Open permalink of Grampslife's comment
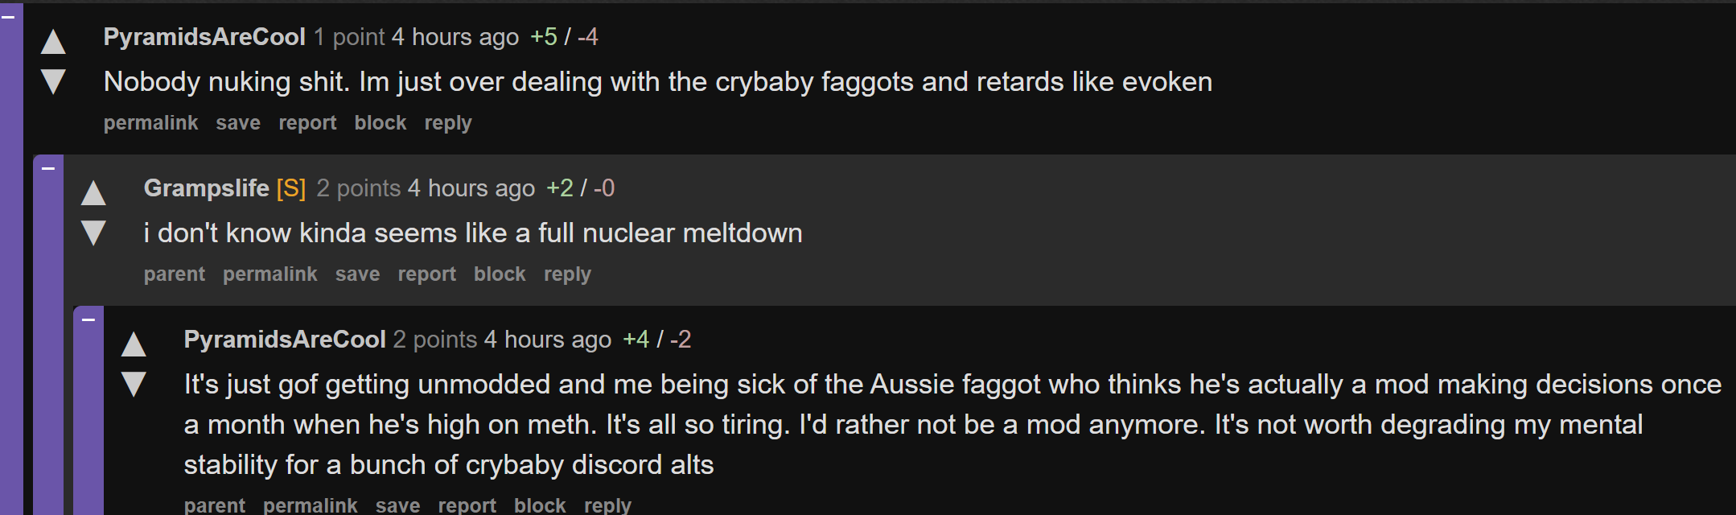The image size is (1736, 515). click(270, 274)
